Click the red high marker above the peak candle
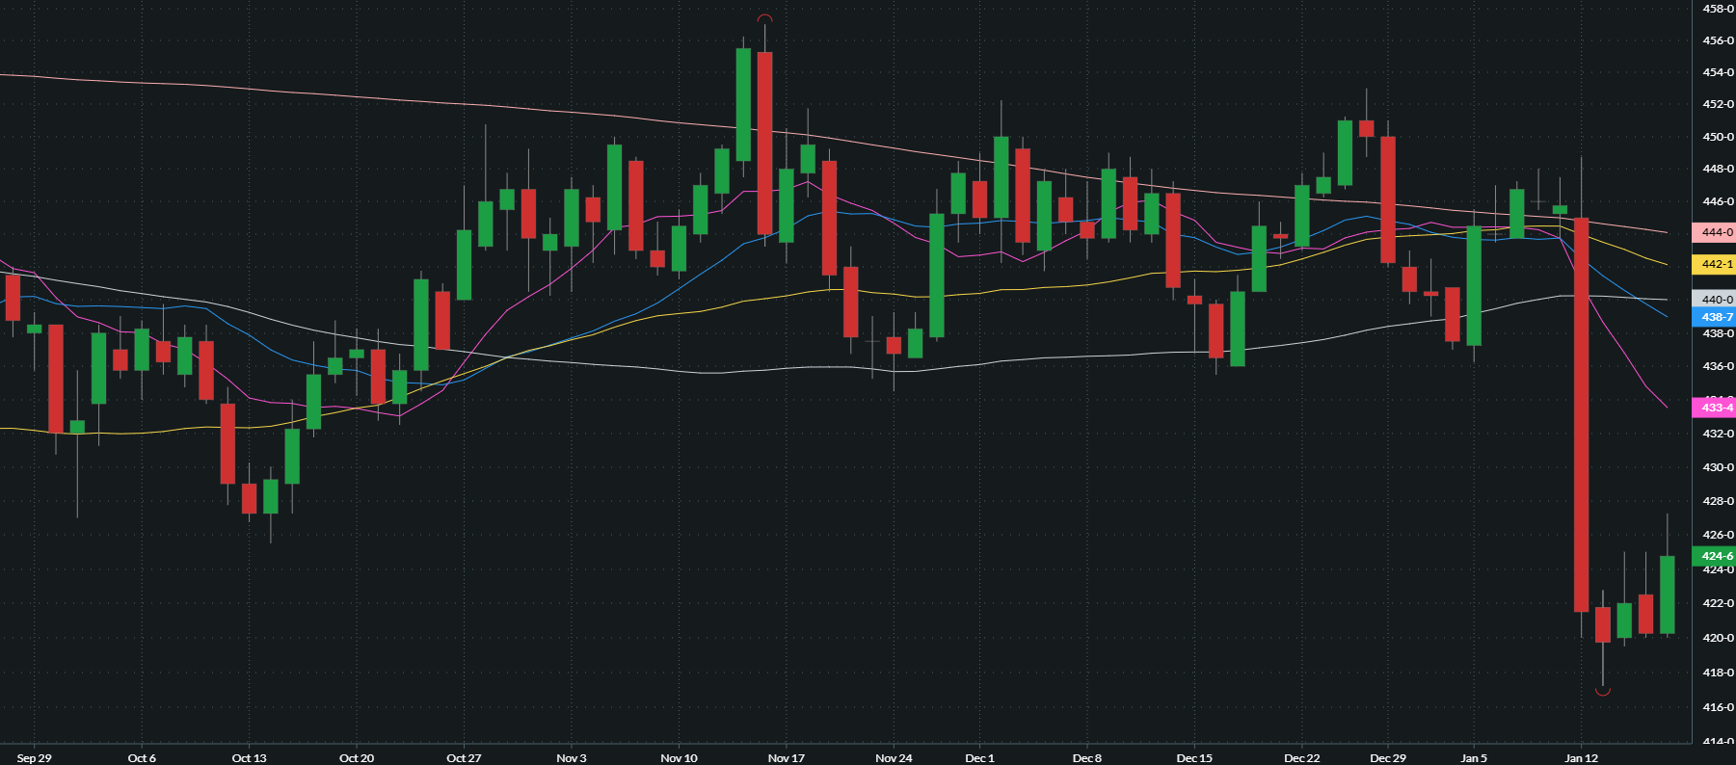This screenshot has width=1736, height=765. click(x=764, y=18)
